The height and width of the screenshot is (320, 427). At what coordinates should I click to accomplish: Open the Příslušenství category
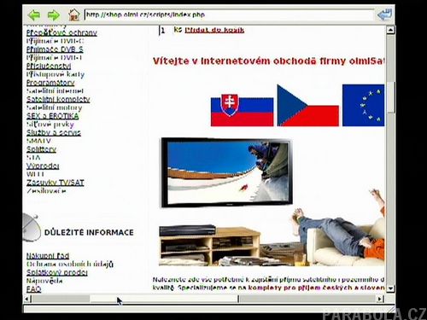pyautogui.click(x=49, y=66)
